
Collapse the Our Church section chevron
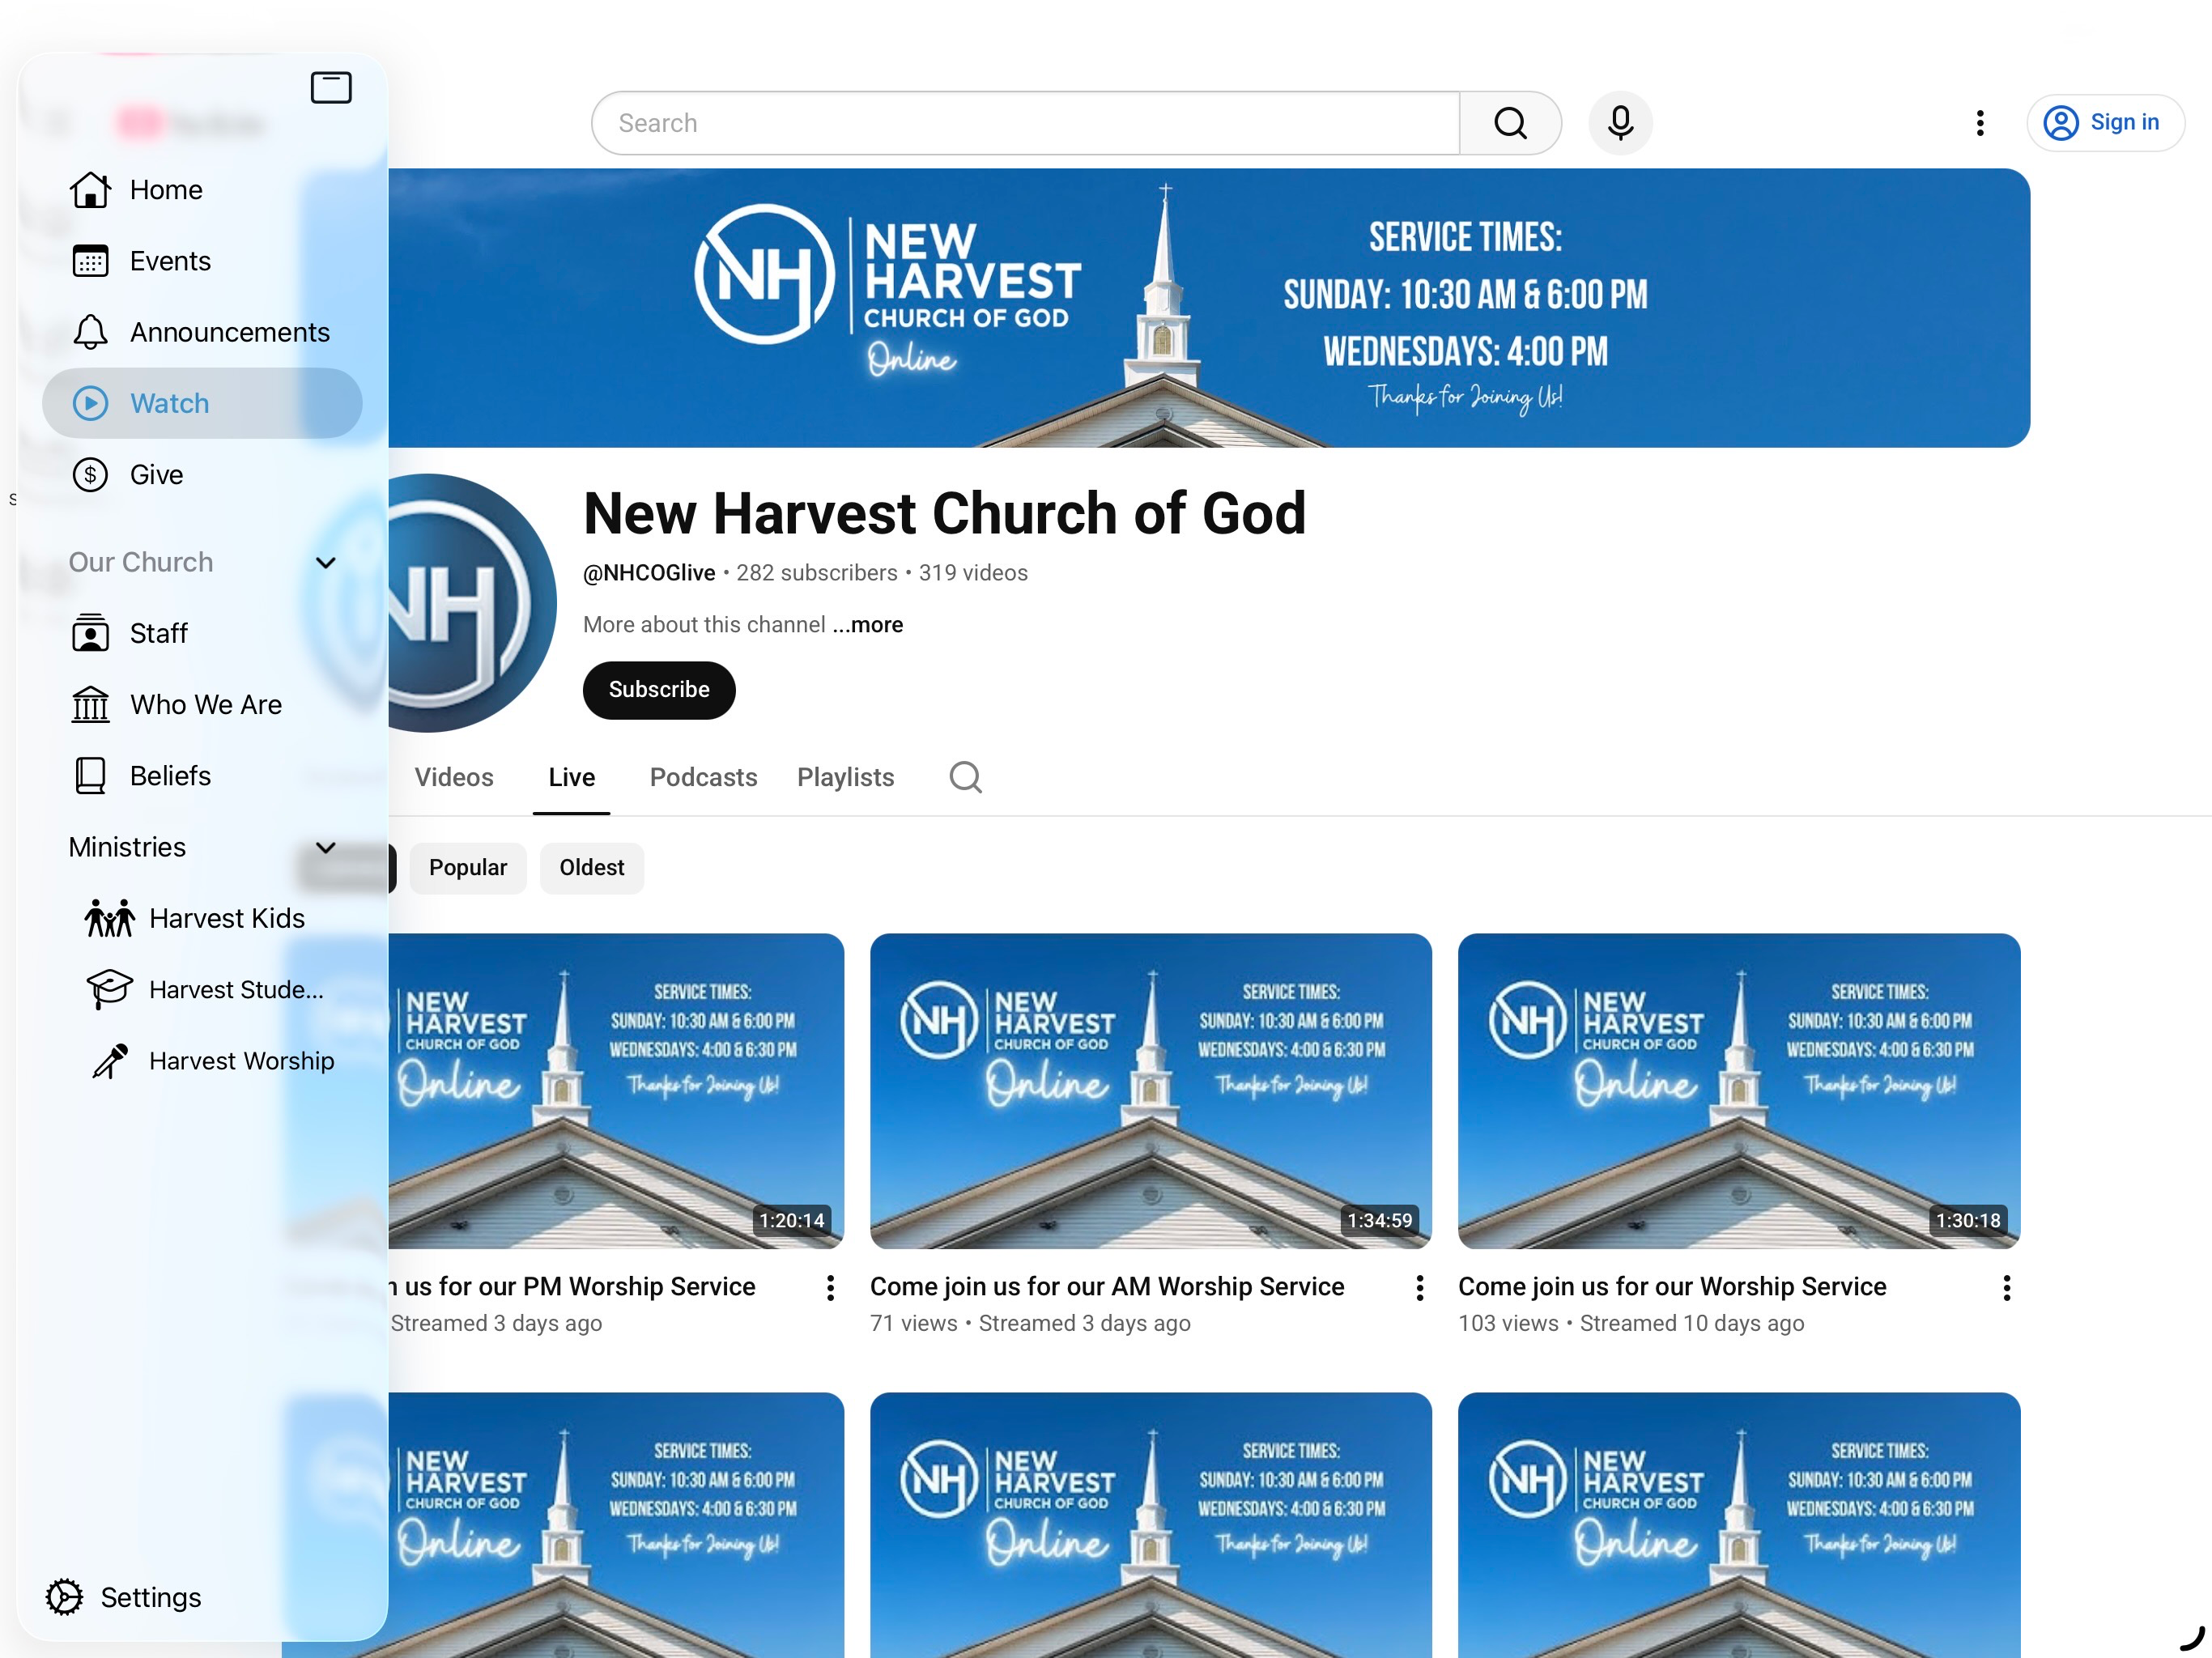click(x=325, y=562)
